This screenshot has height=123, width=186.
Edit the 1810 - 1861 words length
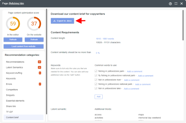pyautogui.click(x=106, y=38)
